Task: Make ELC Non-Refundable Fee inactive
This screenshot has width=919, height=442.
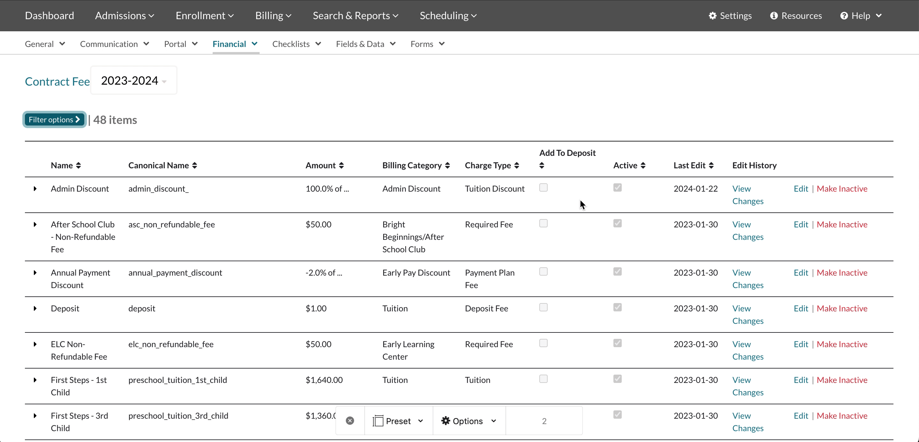Action: click(x=842, y=344)
